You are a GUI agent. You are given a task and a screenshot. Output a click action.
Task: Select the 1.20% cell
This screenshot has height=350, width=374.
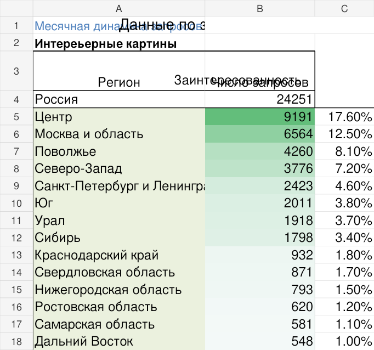point(344,306)
